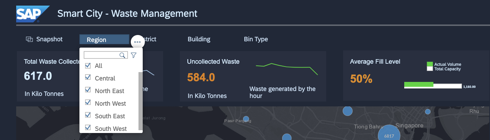This screenshot has height=140, width=490.
Task: Click the filter funnel icon
Action: 134,55
